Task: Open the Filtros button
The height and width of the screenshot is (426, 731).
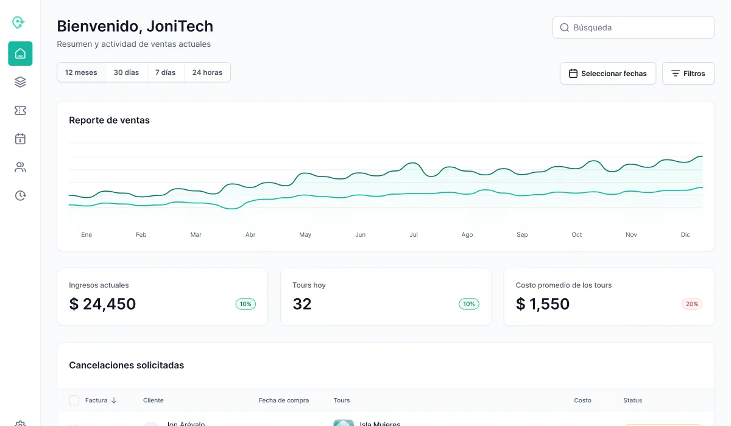Action: (x=688, y=74)
